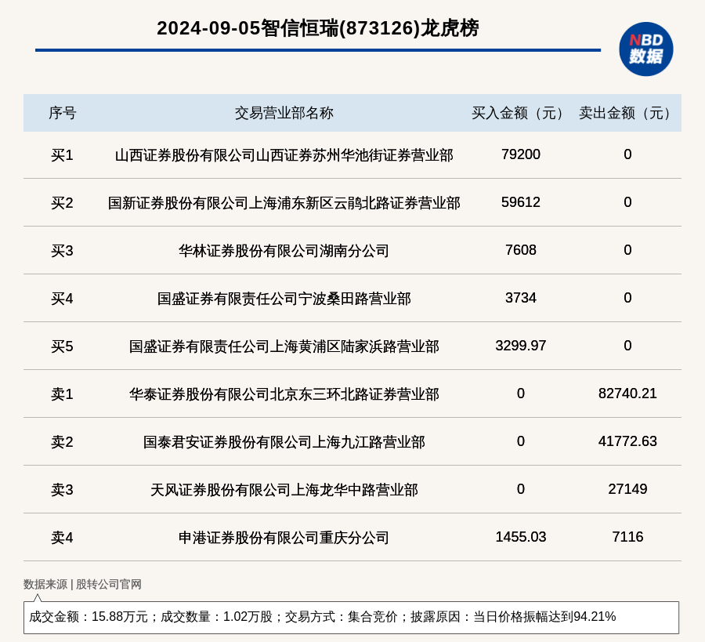Viewport: 705px width, 642px height.
Task: Click the NBD数据 logo
Action: click(645, 49)
